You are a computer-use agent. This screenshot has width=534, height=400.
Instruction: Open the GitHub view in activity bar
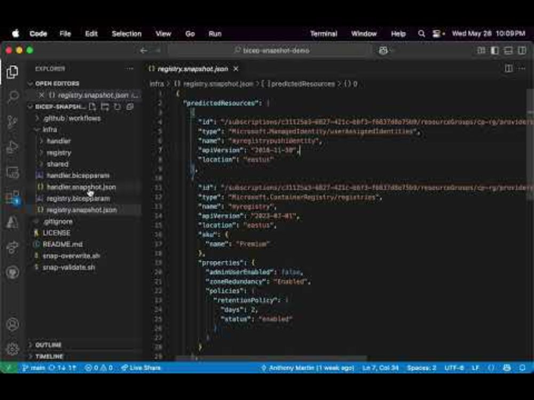click(12, 272)
